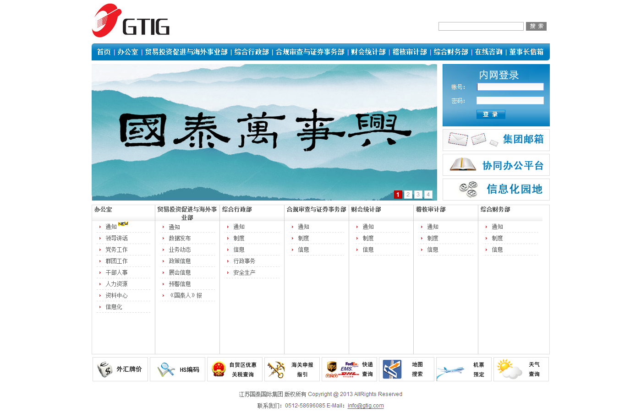Open 信息化 under 办公室
The height and width of the screenshot is (418, 641).
[x=114, y=307]
